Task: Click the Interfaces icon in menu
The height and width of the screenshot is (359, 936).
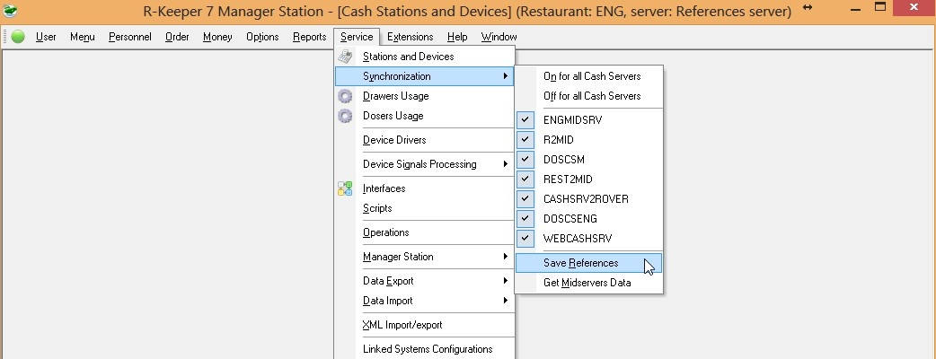Action: (x=345, y=188)
